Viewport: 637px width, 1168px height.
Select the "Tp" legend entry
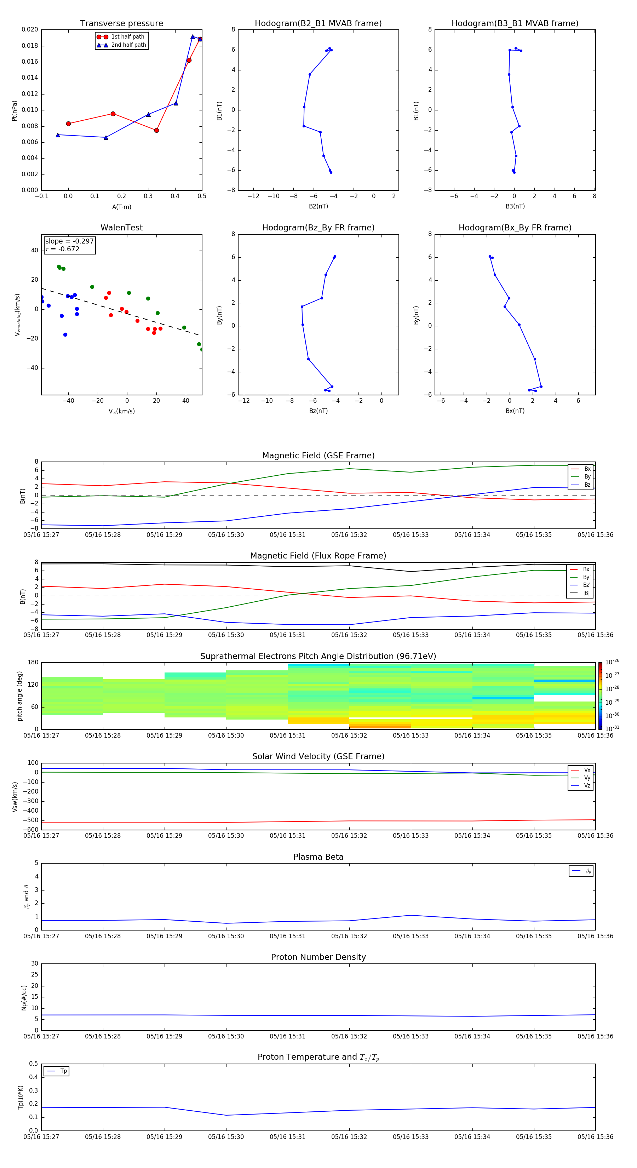(57, 1071)
